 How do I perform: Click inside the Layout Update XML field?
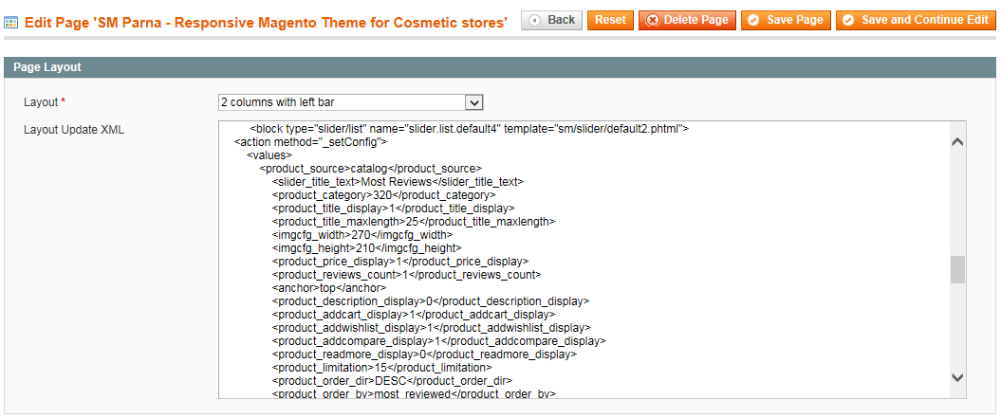592,260
